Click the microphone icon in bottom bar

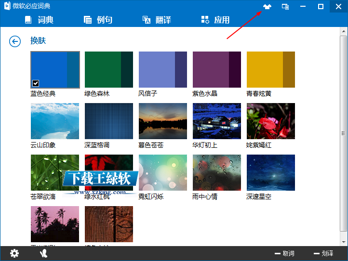(44, 253)
